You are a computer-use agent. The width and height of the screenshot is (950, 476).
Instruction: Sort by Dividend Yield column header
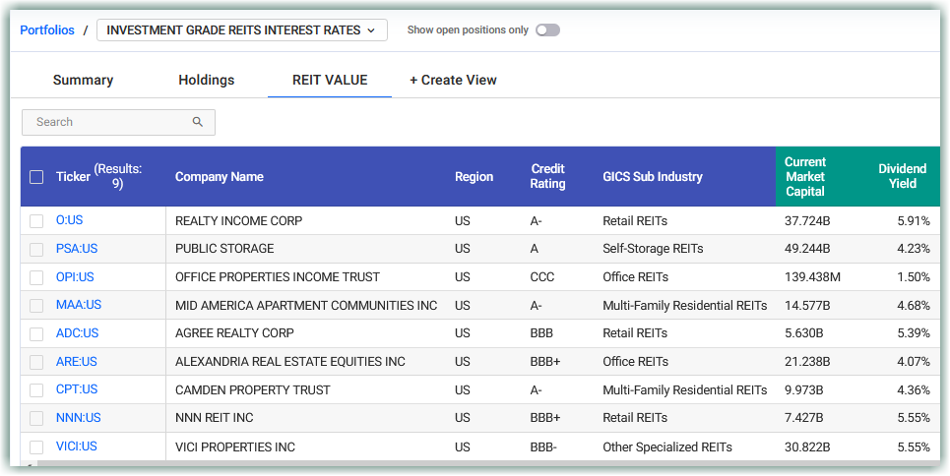(902, 176)
